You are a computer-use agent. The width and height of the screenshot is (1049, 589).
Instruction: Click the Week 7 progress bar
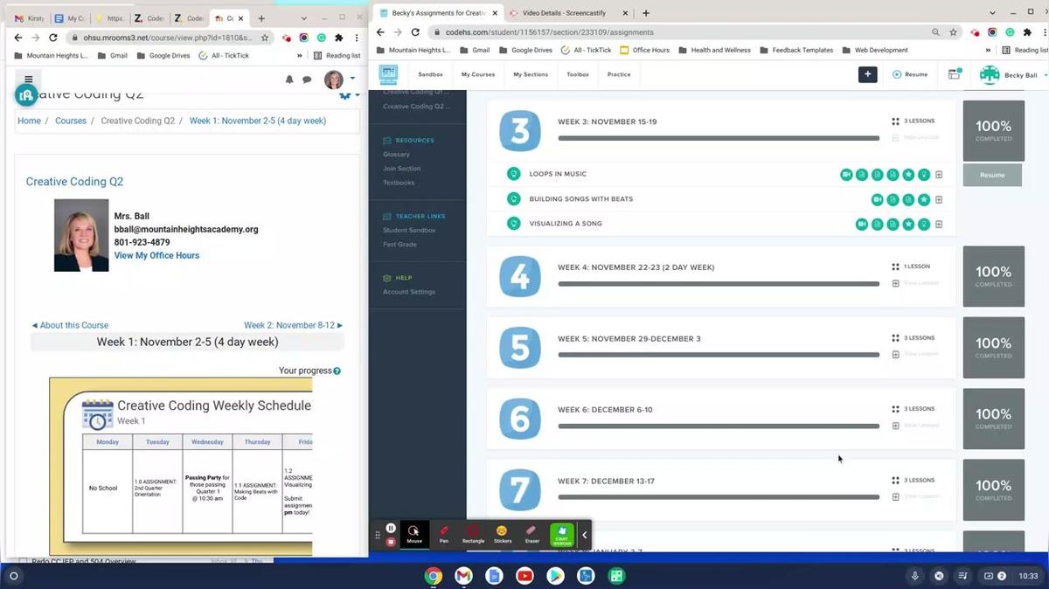point(719,497)
